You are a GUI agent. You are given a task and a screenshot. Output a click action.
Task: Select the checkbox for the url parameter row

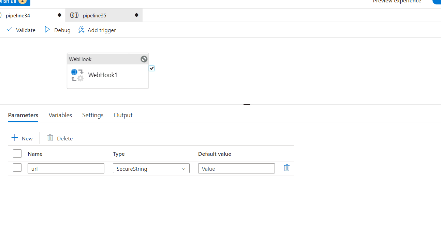[x=17, y=167]
